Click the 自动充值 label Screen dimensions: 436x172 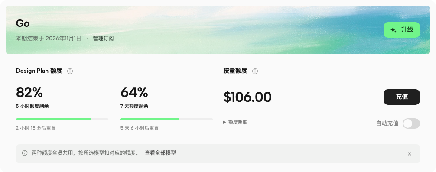(x=387, y=123)
